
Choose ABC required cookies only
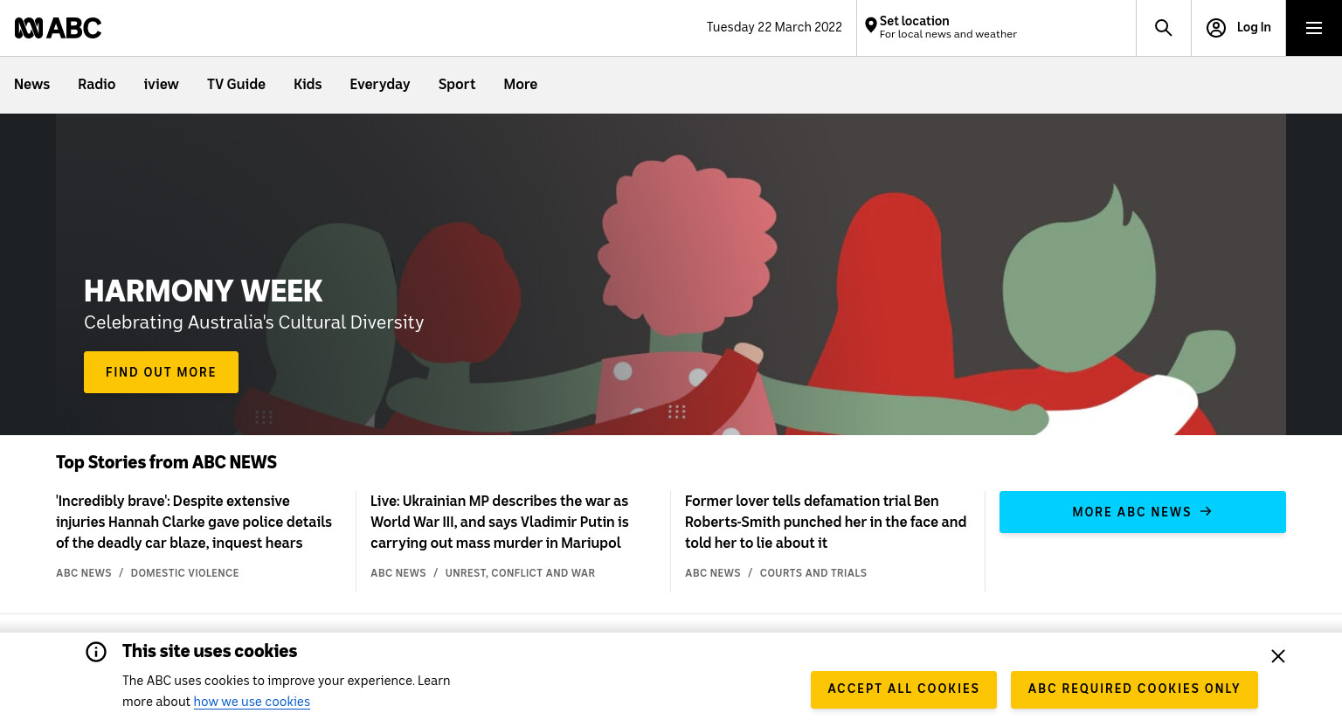1134,689
